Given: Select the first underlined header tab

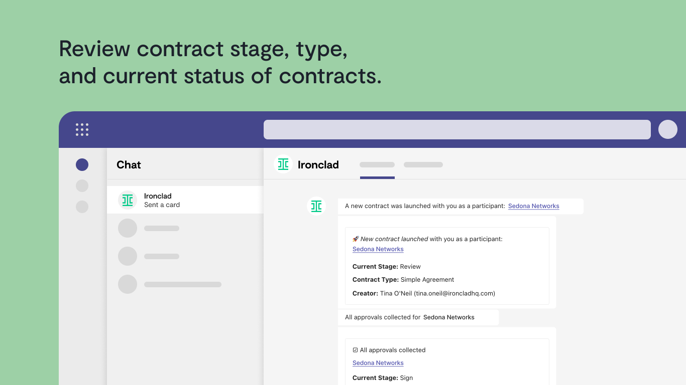Looking at the screenshot, I should click(x=377, y=165).
